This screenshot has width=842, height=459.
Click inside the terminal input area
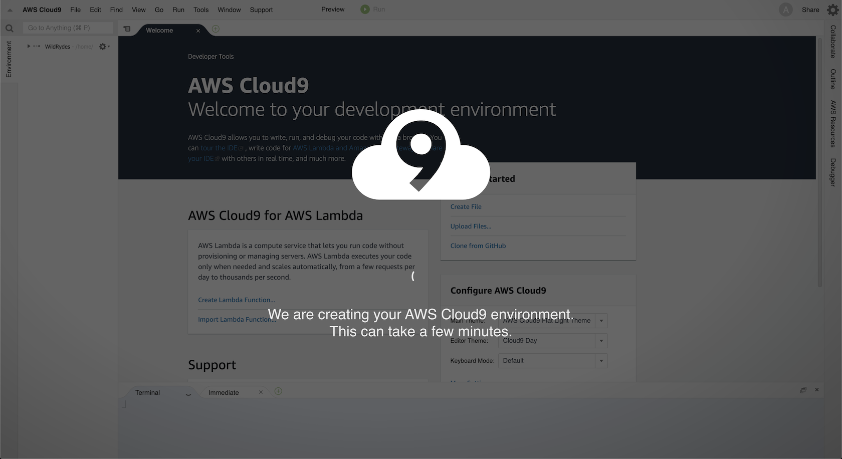pos(470,428)
